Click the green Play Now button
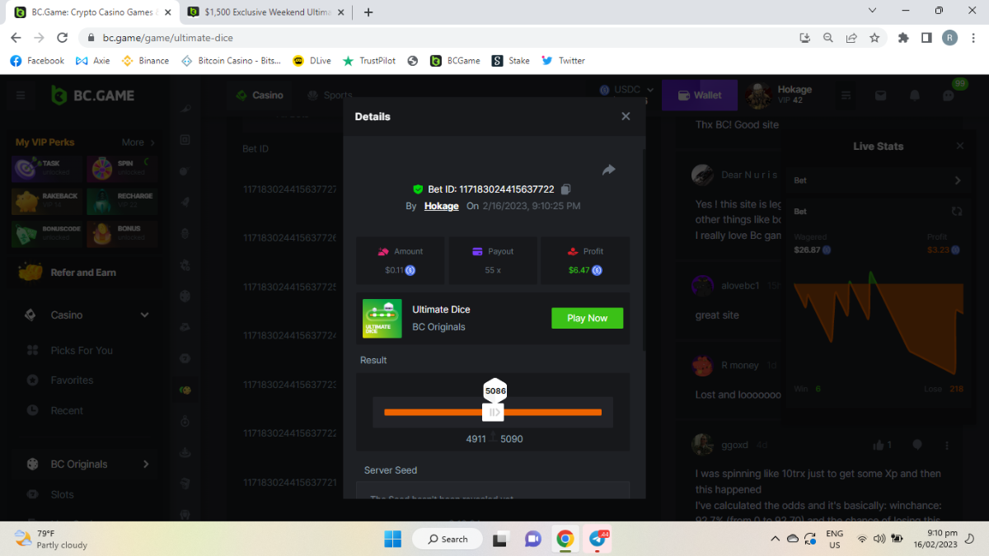This screenshot has width=989, height=556. (587, 318)
